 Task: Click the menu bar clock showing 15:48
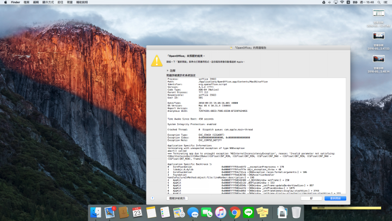[367, 2]
